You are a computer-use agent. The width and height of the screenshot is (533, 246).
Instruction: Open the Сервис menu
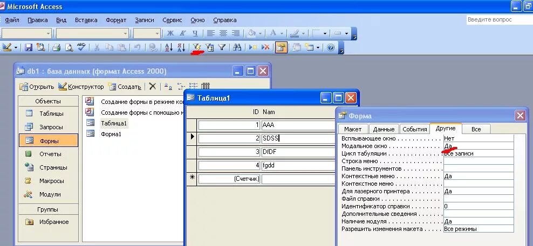(172, 20)
